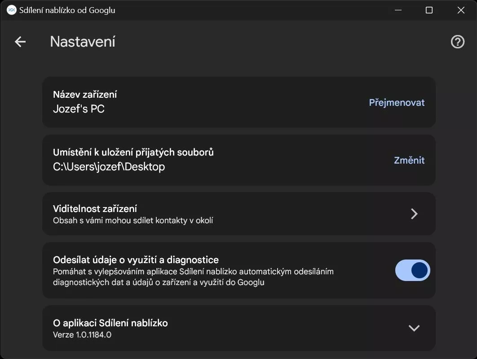Open help via the question mark icon
Screen dimensions: 477x359
pos(458,42)
